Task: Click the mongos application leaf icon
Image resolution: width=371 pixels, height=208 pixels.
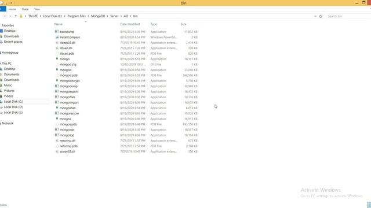Action: pos(57,118)
